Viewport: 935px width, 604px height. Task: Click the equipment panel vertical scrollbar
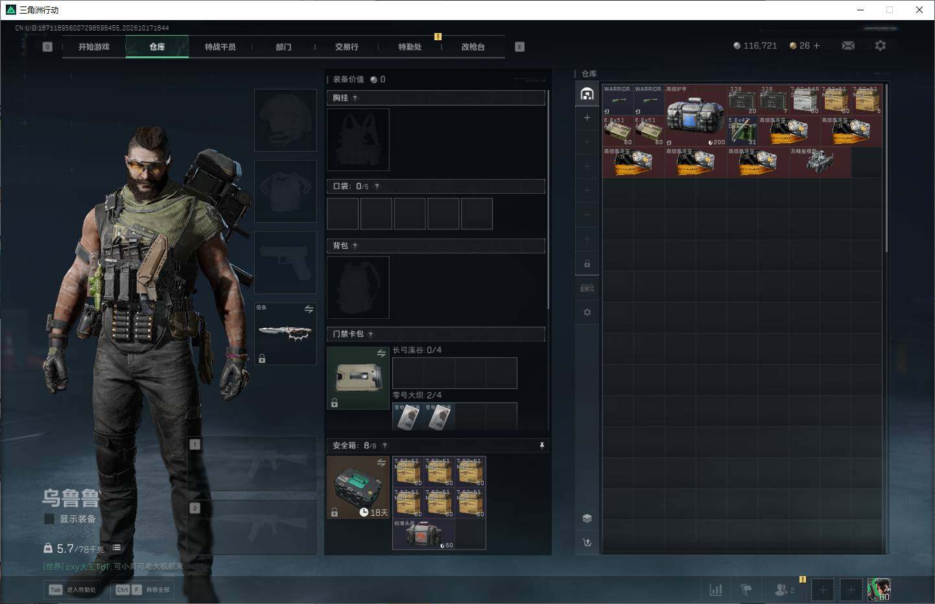tap(549, 200)
